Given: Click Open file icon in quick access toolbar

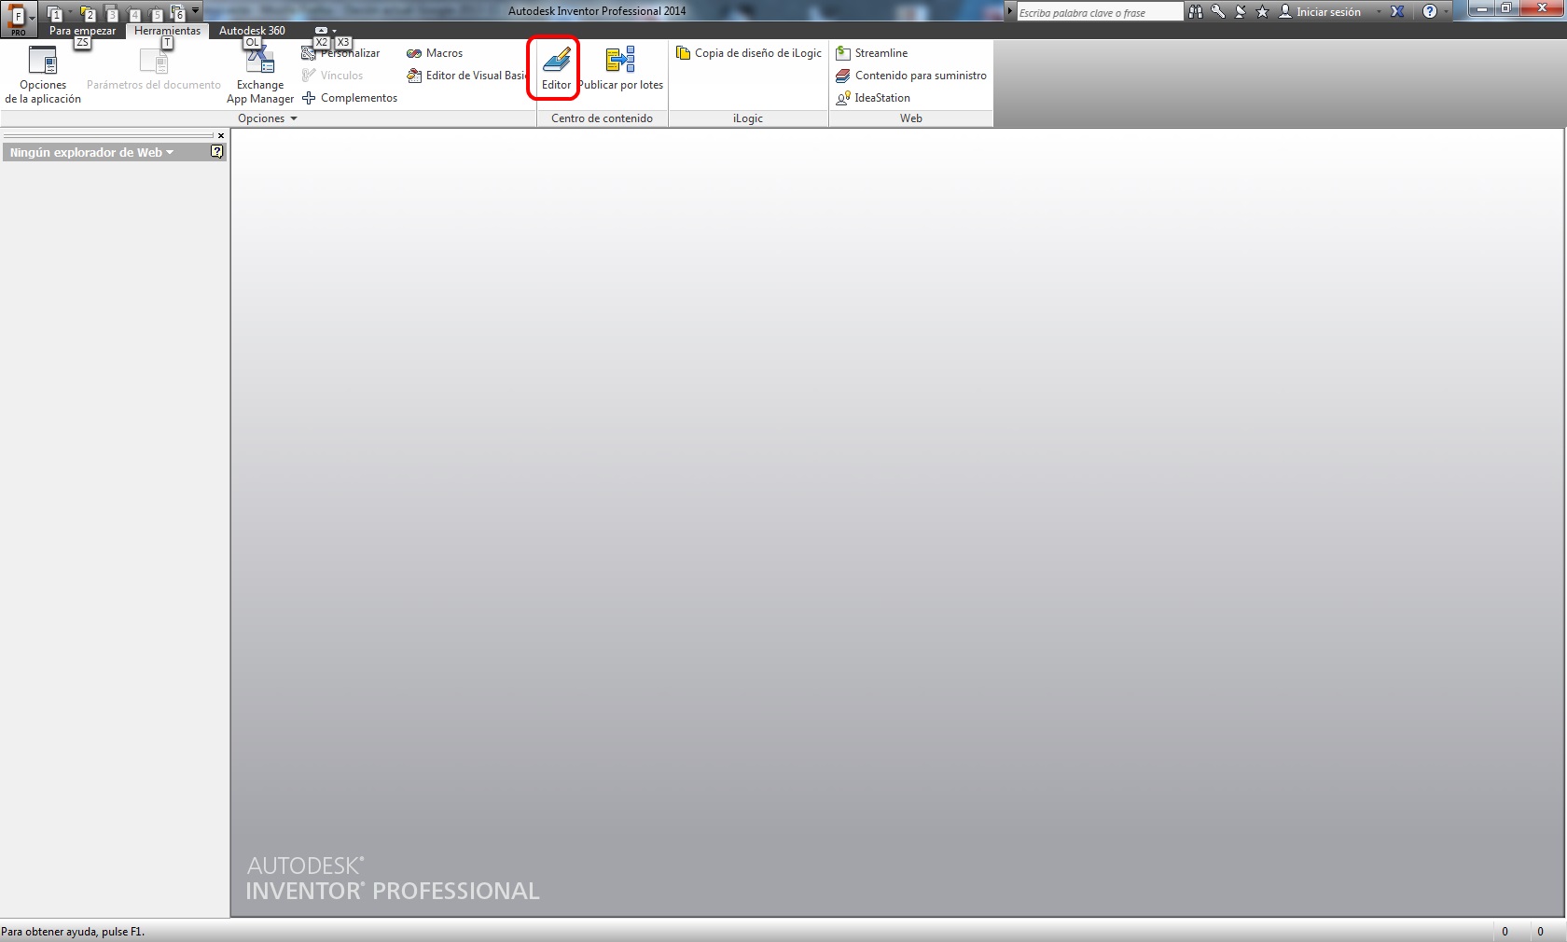Looking at the screenshot, I should (87, 13).
